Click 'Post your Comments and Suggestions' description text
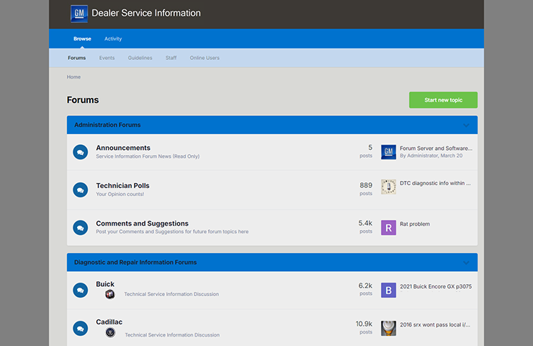The height and width of the screenshot is (346, 533). 172,231
